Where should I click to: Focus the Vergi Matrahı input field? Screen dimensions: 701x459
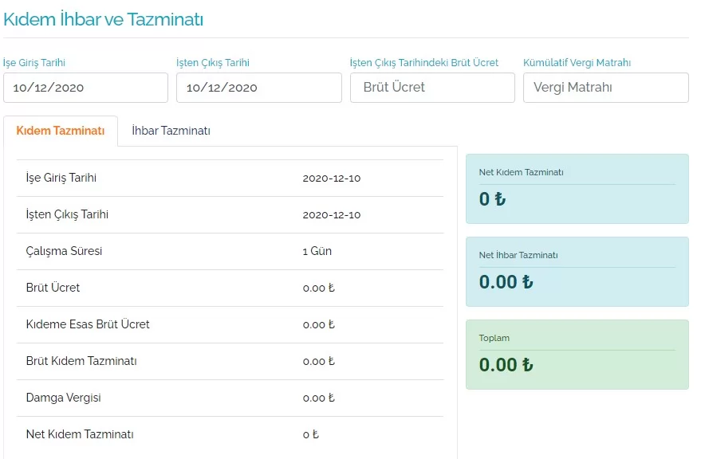click(605, 88)
